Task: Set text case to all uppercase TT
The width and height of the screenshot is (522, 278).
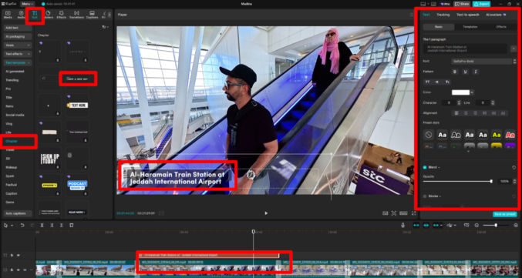Action: (427, 82)
